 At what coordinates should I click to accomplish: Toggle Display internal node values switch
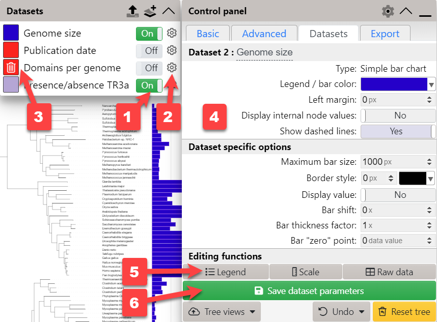point(398,115)
